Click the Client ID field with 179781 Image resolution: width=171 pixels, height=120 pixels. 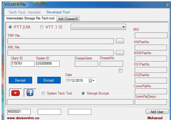pos(23,64)
